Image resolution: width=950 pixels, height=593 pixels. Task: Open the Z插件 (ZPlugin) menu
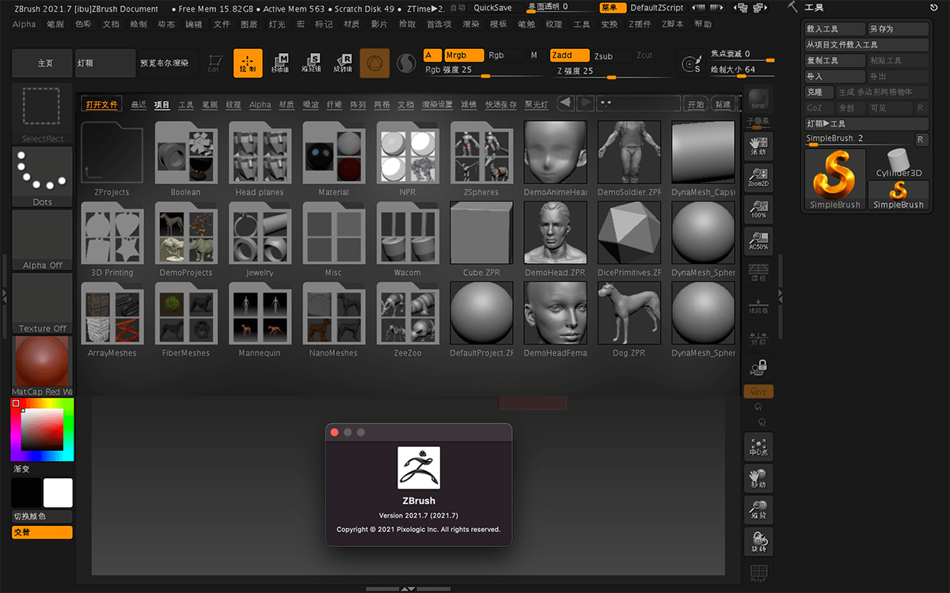[640, 25]
